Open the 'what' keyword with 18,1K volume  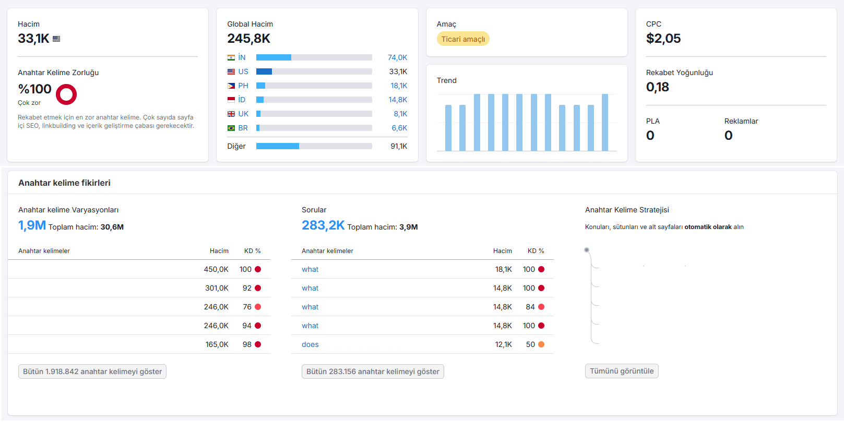310,269
